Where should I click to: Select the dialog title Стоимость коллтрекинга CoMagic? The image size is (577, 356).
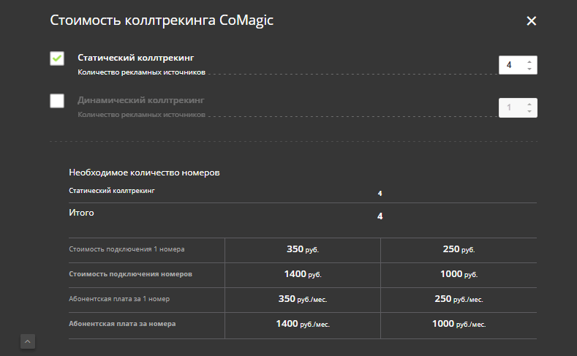pos(161,20)
